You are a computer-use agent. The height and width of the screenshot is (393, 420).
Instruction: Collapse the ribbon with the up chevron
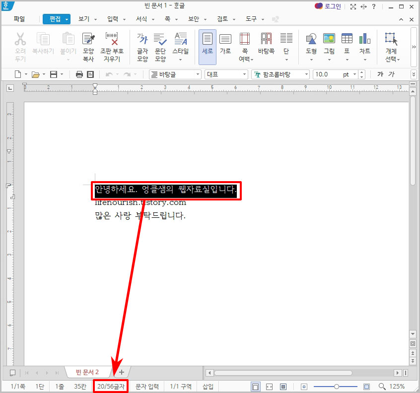click(x=401, y=19)
